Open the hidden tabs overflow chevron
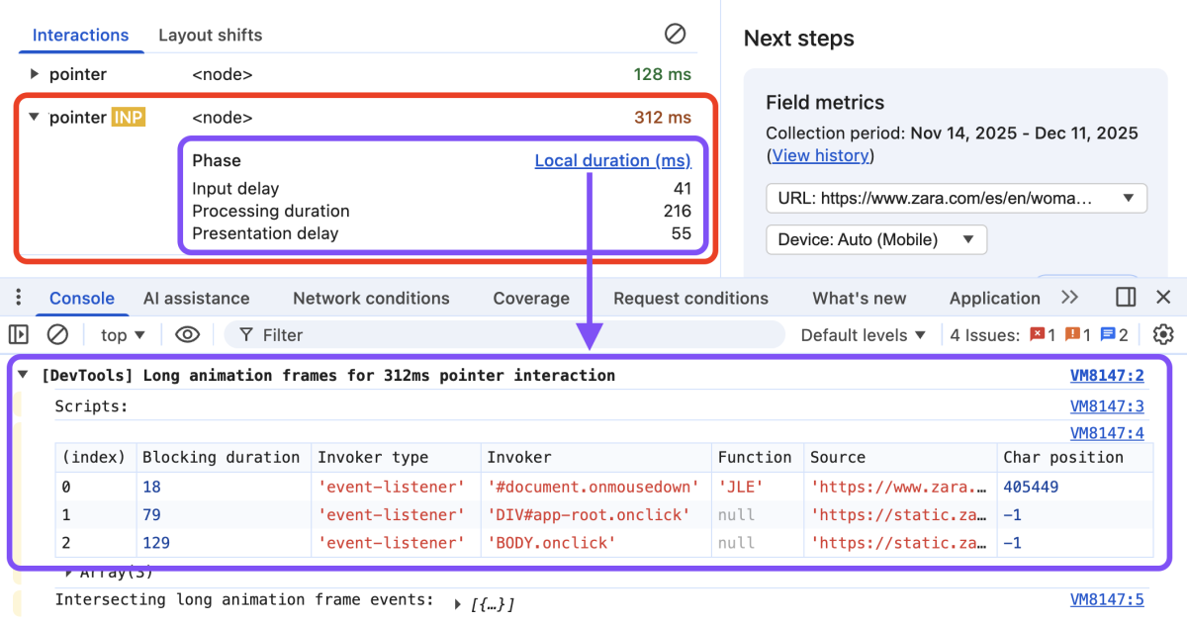This screenshot has height=625, width=1187. (1069, 297)
